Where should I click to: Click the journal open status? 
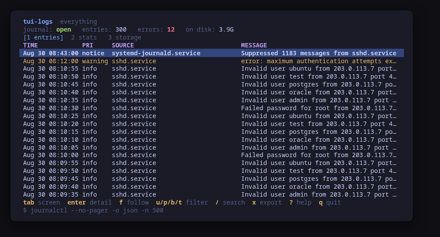[x=63, y=30]
